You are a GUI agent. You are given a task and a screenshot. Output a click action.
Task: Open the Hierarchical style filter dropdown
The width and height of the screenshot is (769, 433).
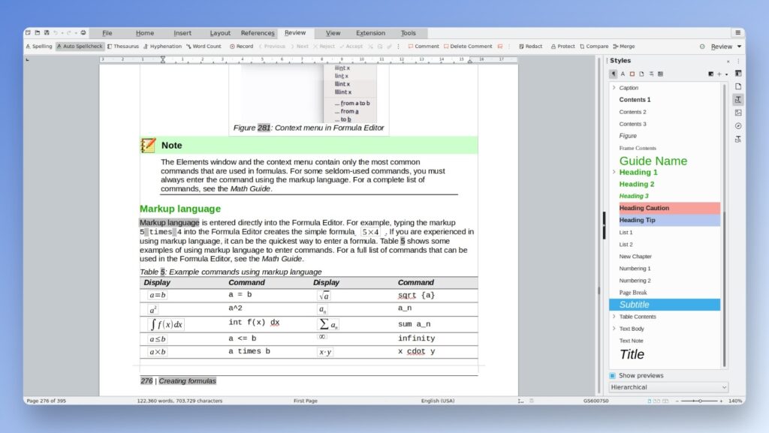pyautogui.click(x=669, y=387)
